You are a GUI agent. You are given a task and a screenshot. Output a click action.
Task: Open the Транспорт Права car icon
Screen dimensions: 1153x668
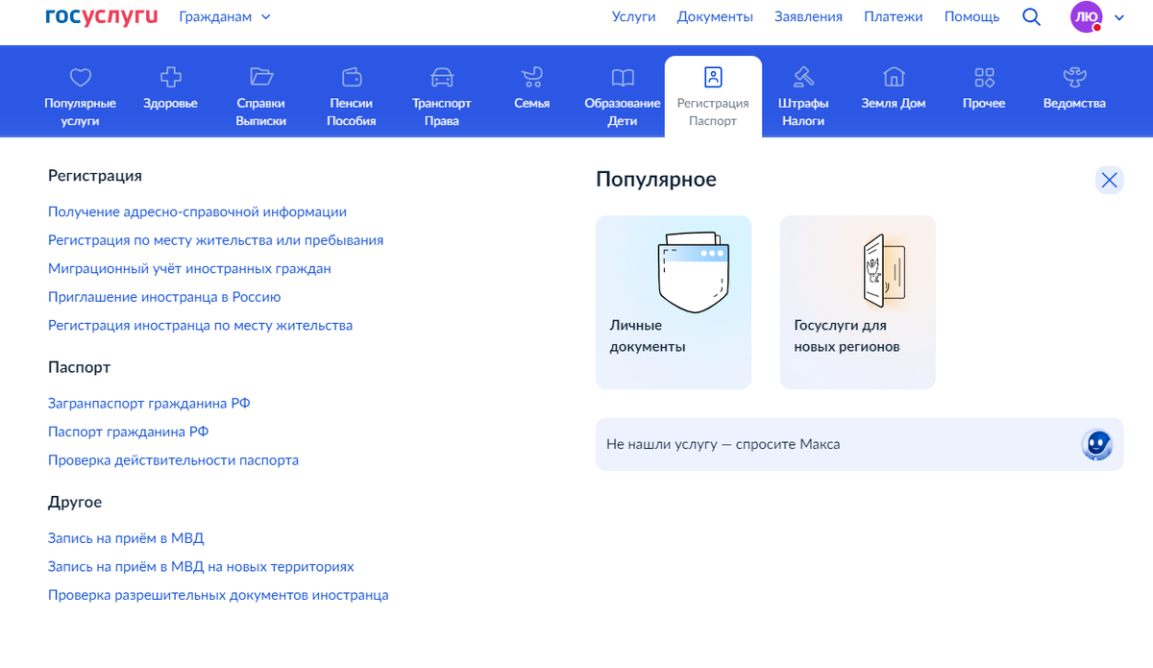tap(442, 77)
